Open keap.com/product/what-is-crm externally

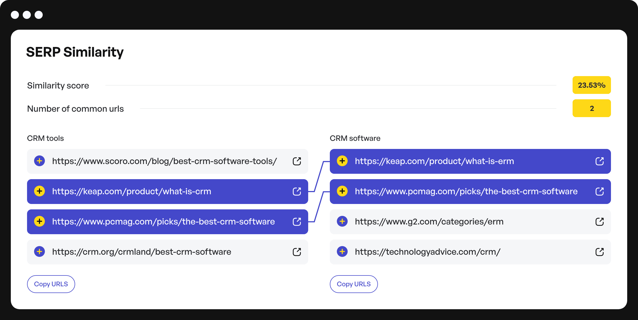click(x=297, y=191)
